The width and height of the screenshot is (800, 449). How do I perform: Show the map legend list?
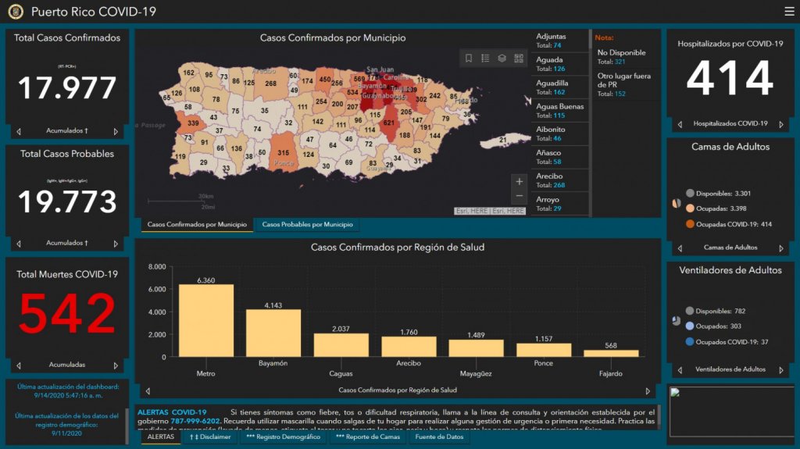coord(485,59)
